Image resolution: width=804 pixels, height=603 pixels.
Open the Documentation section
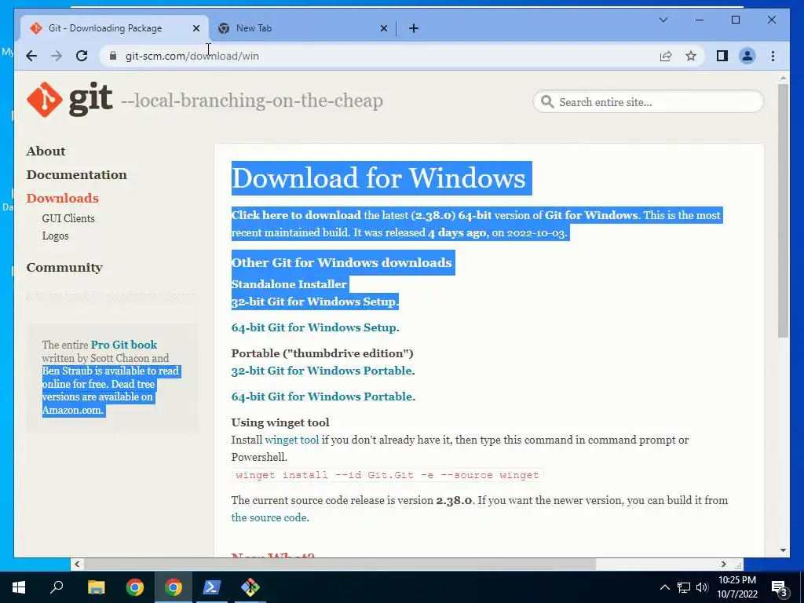pyautogui.click(x=76, y=175)
